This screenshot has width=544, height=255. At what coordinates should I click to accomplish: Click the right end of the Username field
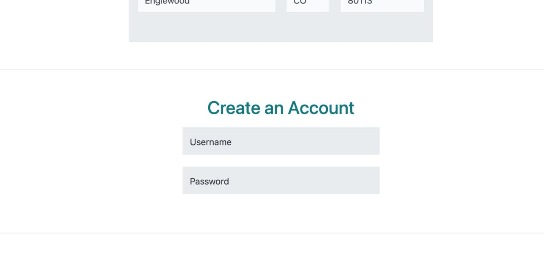[372, 141]
